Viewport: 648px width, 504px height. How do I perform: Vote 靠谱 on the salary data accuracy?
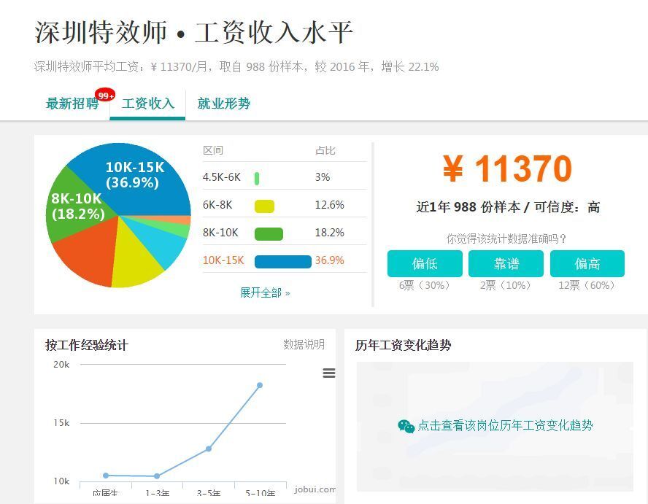(506, 263)
